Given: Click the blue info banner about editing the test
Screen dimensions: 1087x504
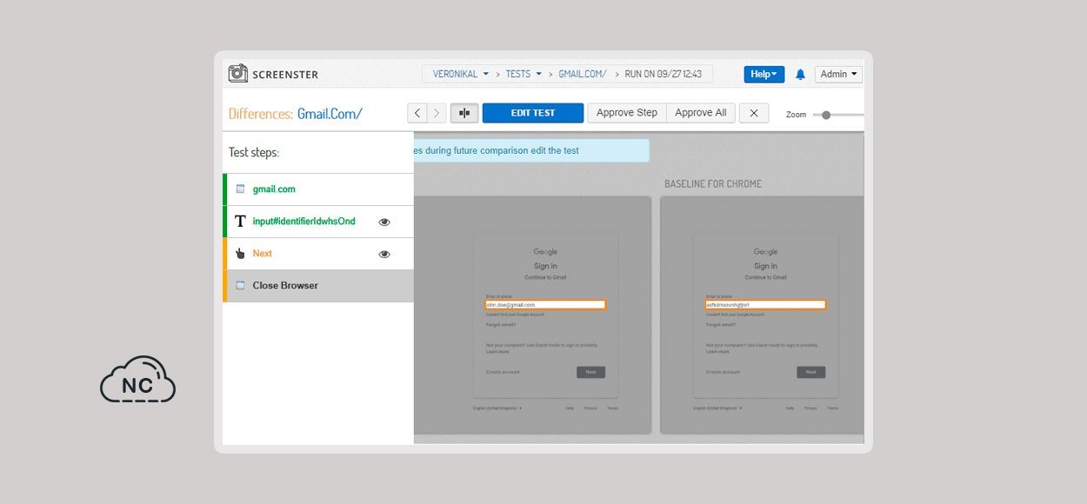Looking at the screenshot, I should coord(531,150).
